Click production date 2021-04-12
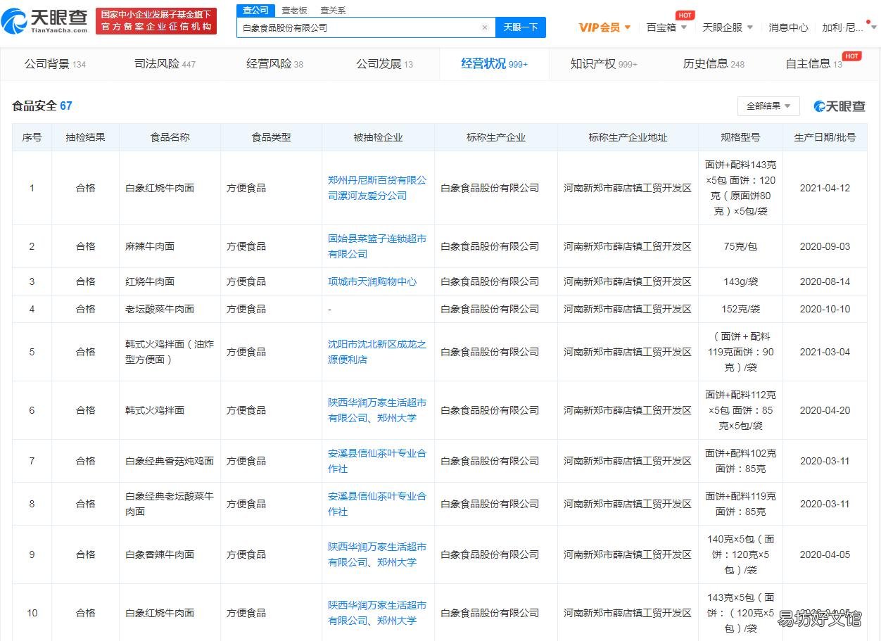This screenshot has height=641, width=881. pyautogui.click(x=825, y=188)
